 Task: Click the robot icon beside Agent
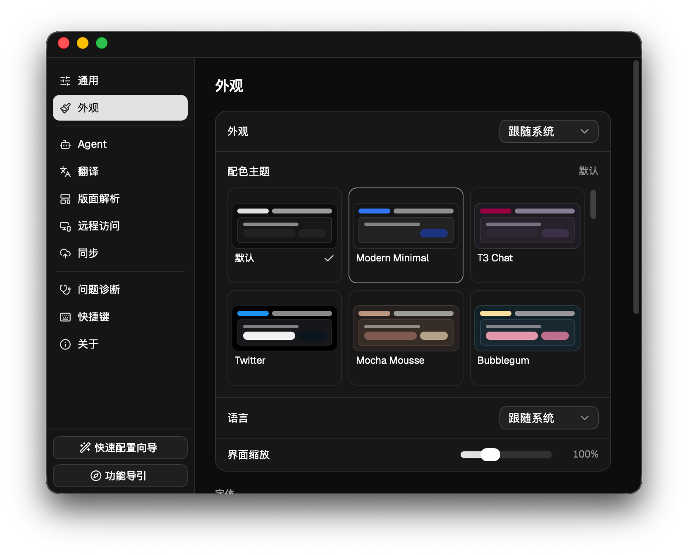[65, 145]
